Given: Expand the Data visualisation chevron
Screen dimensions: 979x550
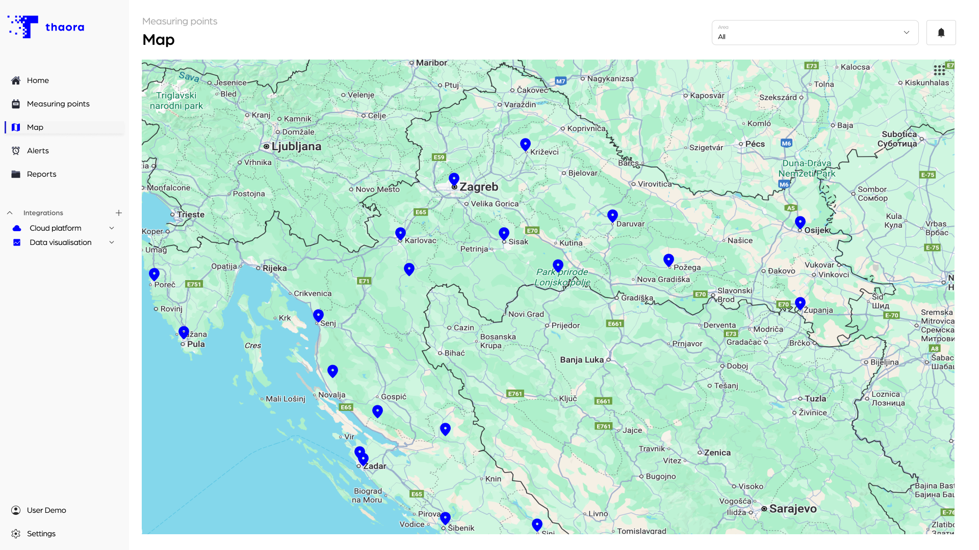Looking at the screenshot, I should point(112,242).
